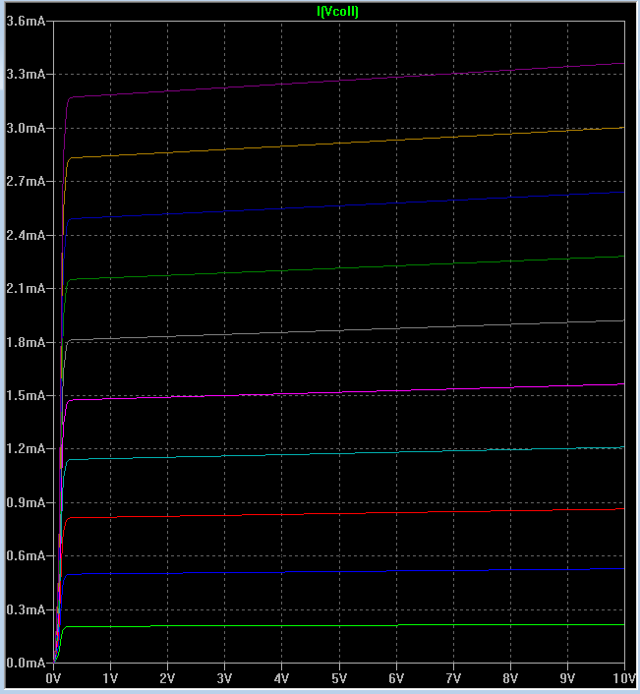
Task: Click the 1.5mA y-axis label
Action: point(26,395)
